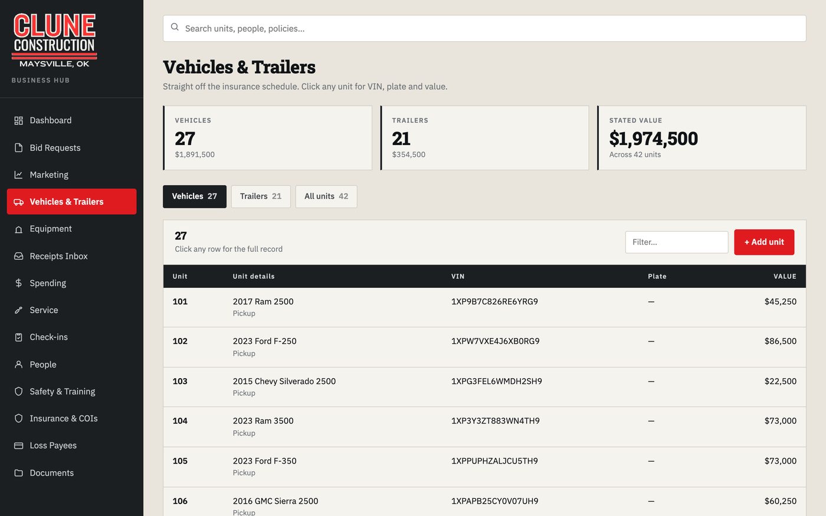Click VIN 1XPAPB25CY0V07UH9
The width and height of the screenshot is (826, 516).
click(494, 501)
